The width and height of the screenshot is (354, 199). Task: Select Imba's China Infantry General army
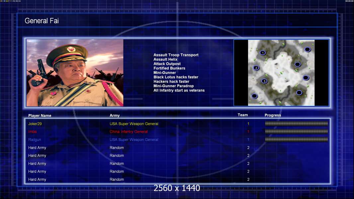coord(129,132)
